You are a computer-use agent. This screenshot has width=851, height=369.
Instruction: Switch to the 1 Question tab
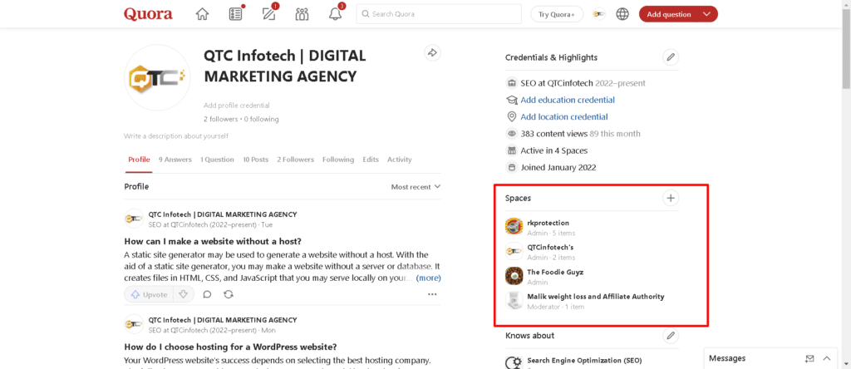tap(217, 160)
